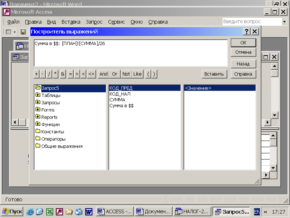
Task: Confirm the expression with OK
Action: pyautogui.click(x=243, y=43)
